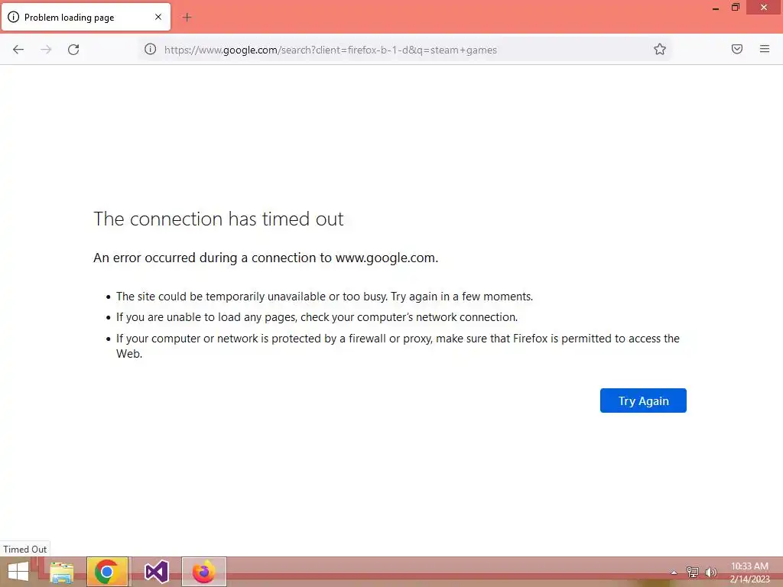Show hidden system tray icons

pyautogui.click(x=674, y=572)
